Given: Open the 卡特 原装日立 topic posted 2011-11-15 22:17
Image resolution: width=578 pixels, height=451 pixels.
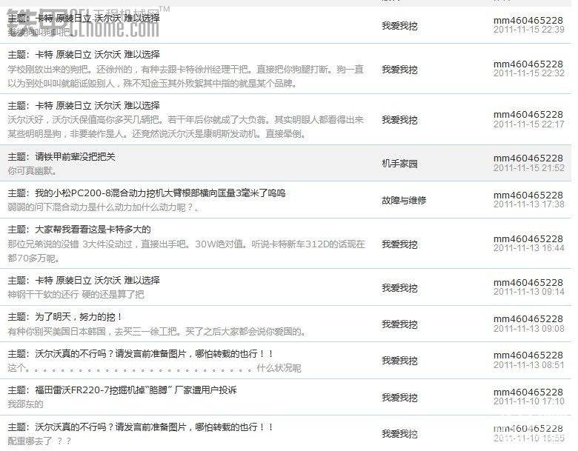Looking at the screenshot, I should pyautogui.click(x=97, y=105).
